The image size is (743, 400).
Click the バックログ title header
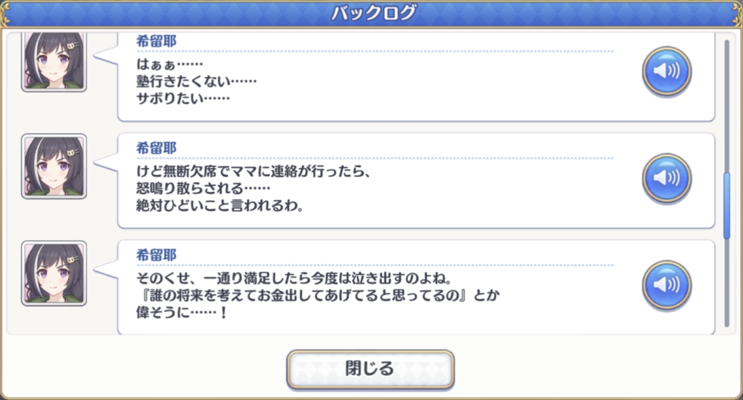tap(373, 13)
